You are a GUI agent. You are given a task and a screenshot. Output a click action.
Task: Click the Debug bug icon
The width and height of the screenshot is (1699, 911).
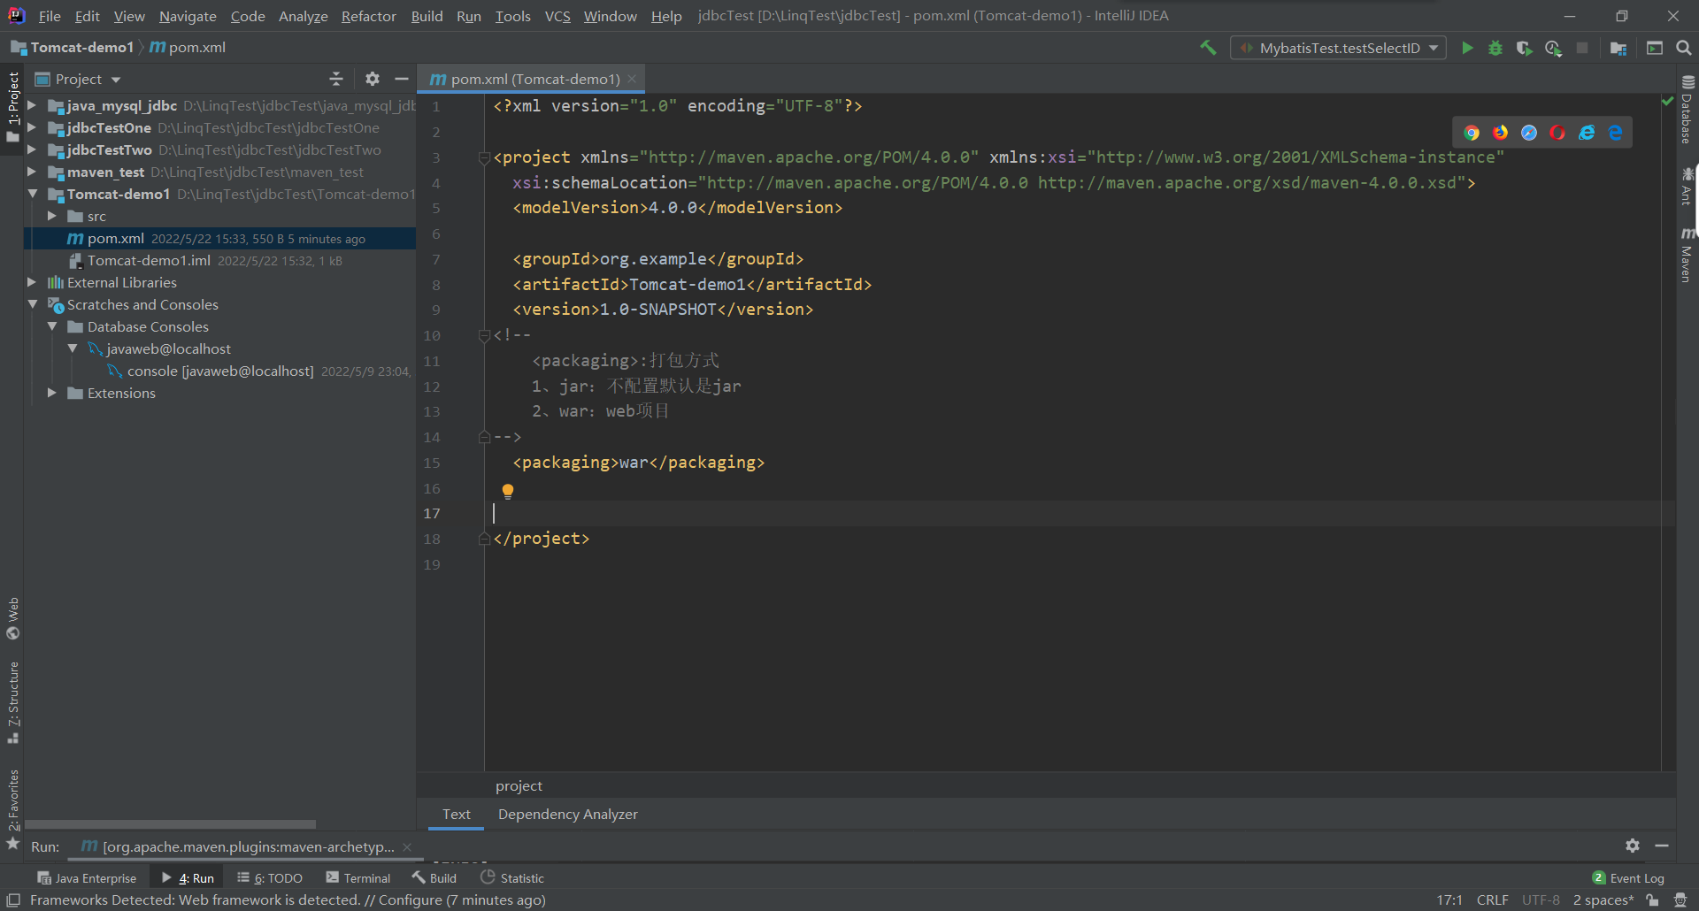tap(1495, 48)
